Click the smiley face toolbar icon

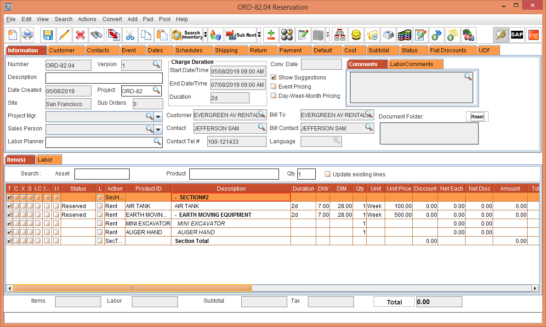356,35
